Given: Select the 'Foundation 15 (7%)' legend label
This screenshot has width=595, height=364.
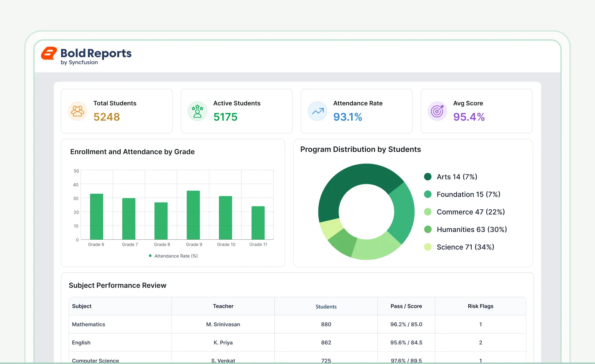Looking at the screenshot, I should (x=469, y=194).
